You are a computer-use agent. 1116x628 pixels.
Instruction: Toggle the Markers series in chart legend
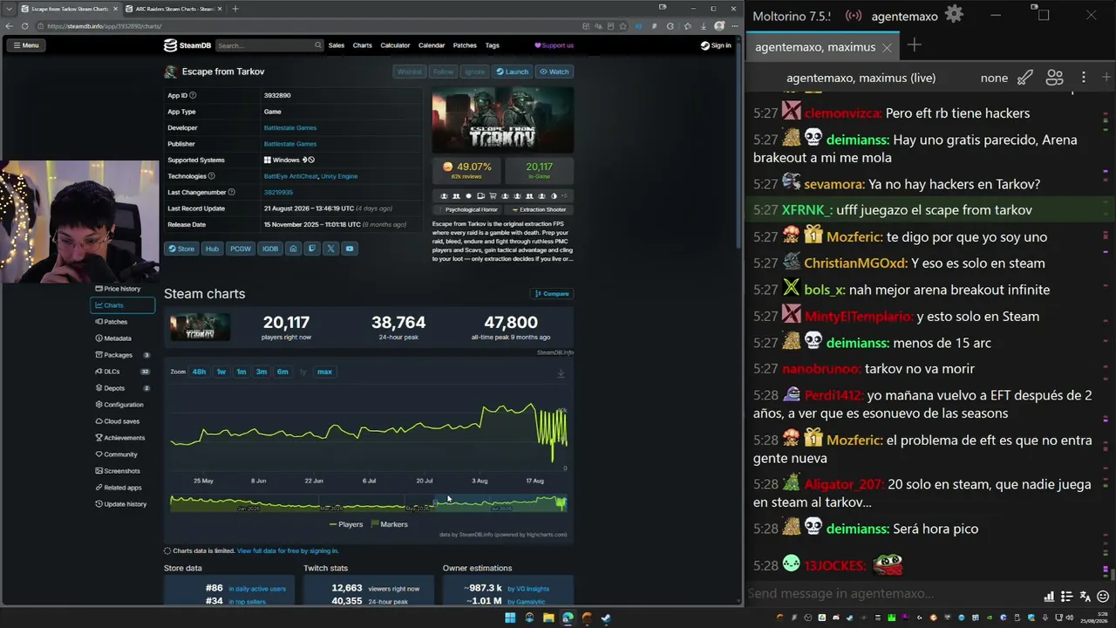tap(390, 524)
